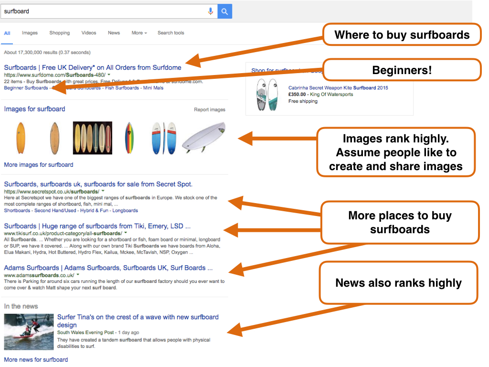The height and width of the screenshot is (367, 489).
Task: Switch to the Videos tab
Action: 89,33
